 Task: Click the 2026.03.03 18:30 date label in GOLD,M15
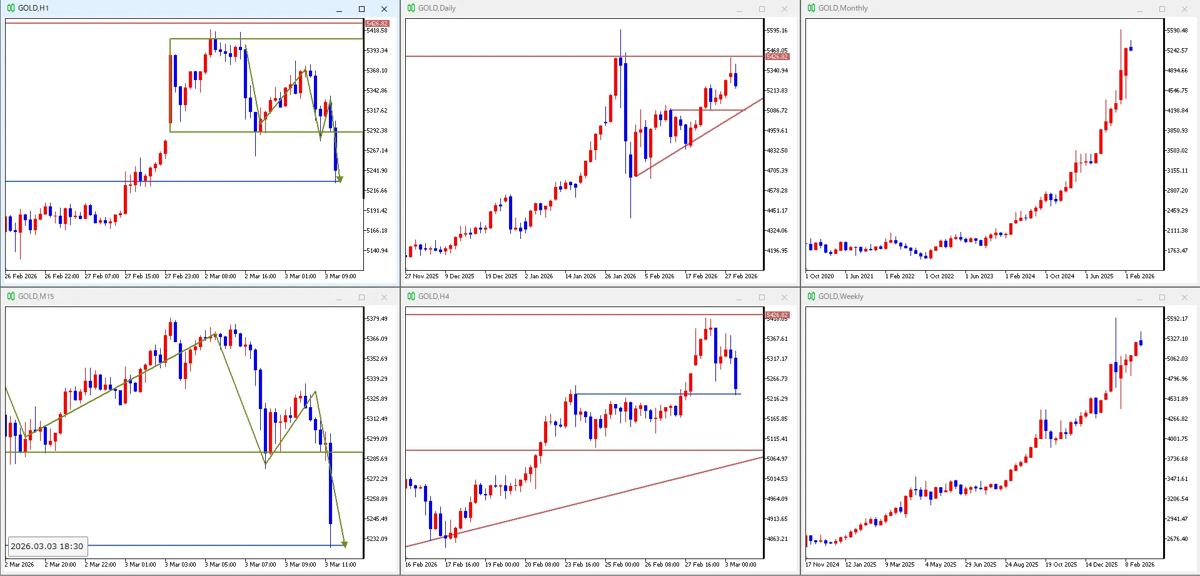(x=47, y=547)
